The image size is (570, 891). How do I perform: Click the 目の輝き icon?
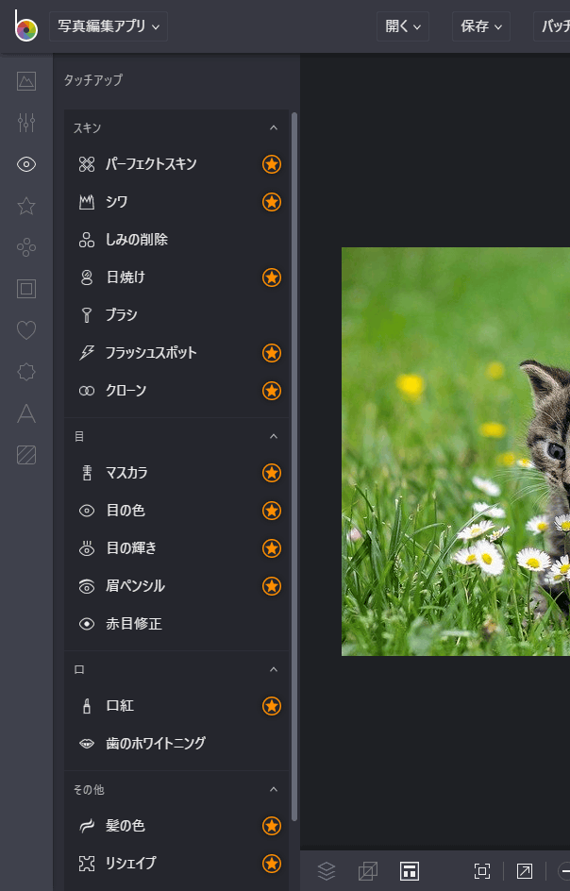click(x=87, y=548)
